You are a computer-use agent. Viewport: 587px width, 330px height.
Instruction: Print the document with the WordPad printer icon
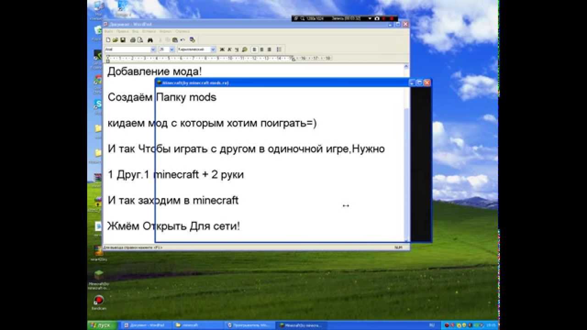133,40
